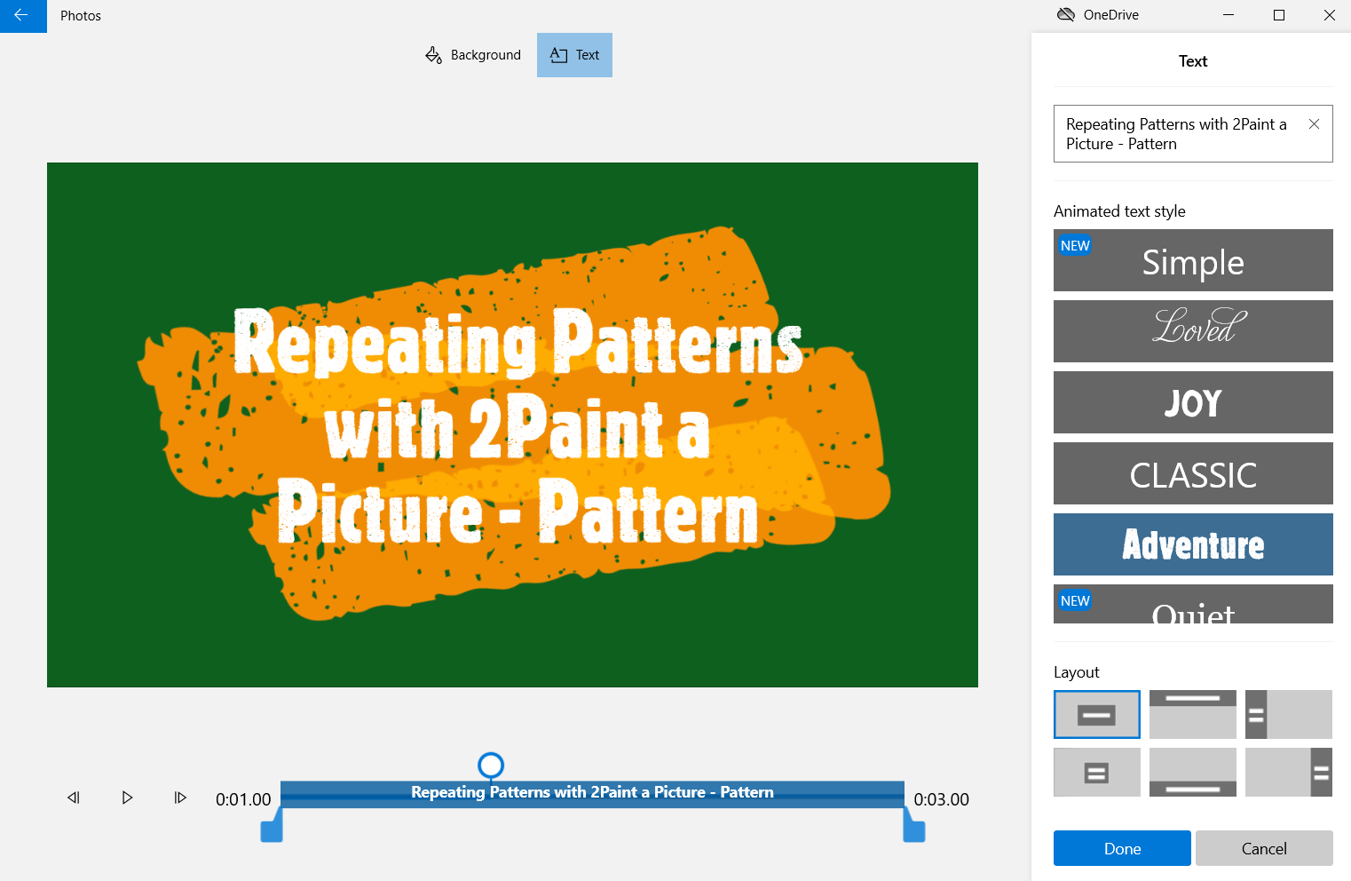The image size is (1351, 881).
Task: Click the OneDrive status icon
Action: tap(1066, 15)
